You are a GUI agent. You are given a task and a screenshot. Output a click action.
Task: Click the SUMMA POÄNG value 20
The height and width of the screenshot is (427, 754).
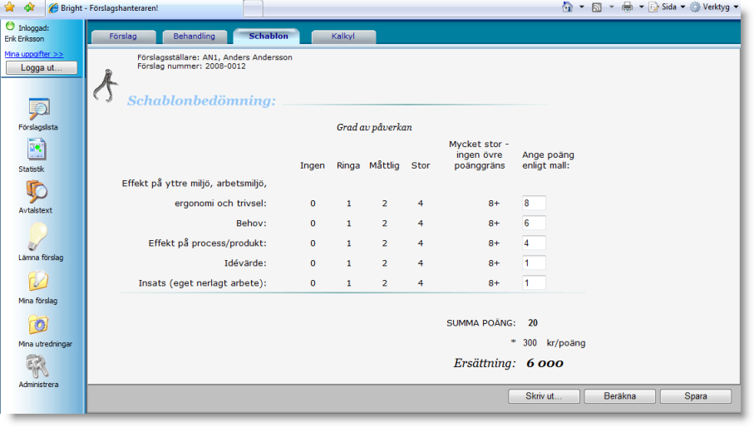point(533,323)
